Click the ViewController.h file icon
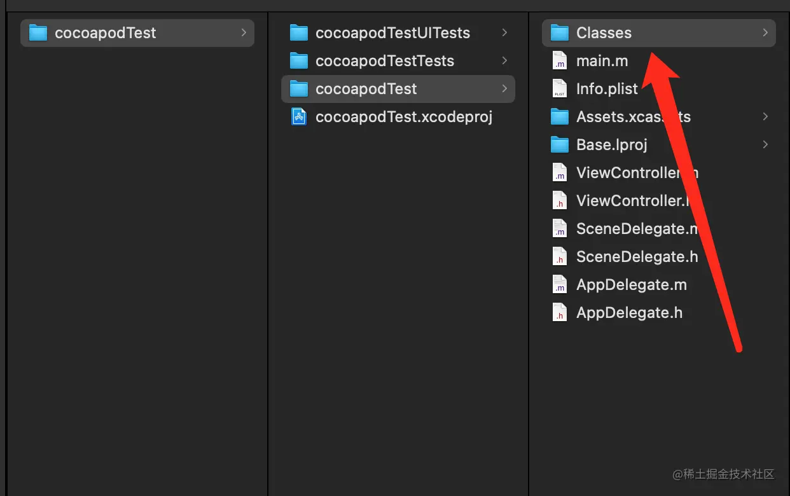790x496 pixels. [559, 201]
